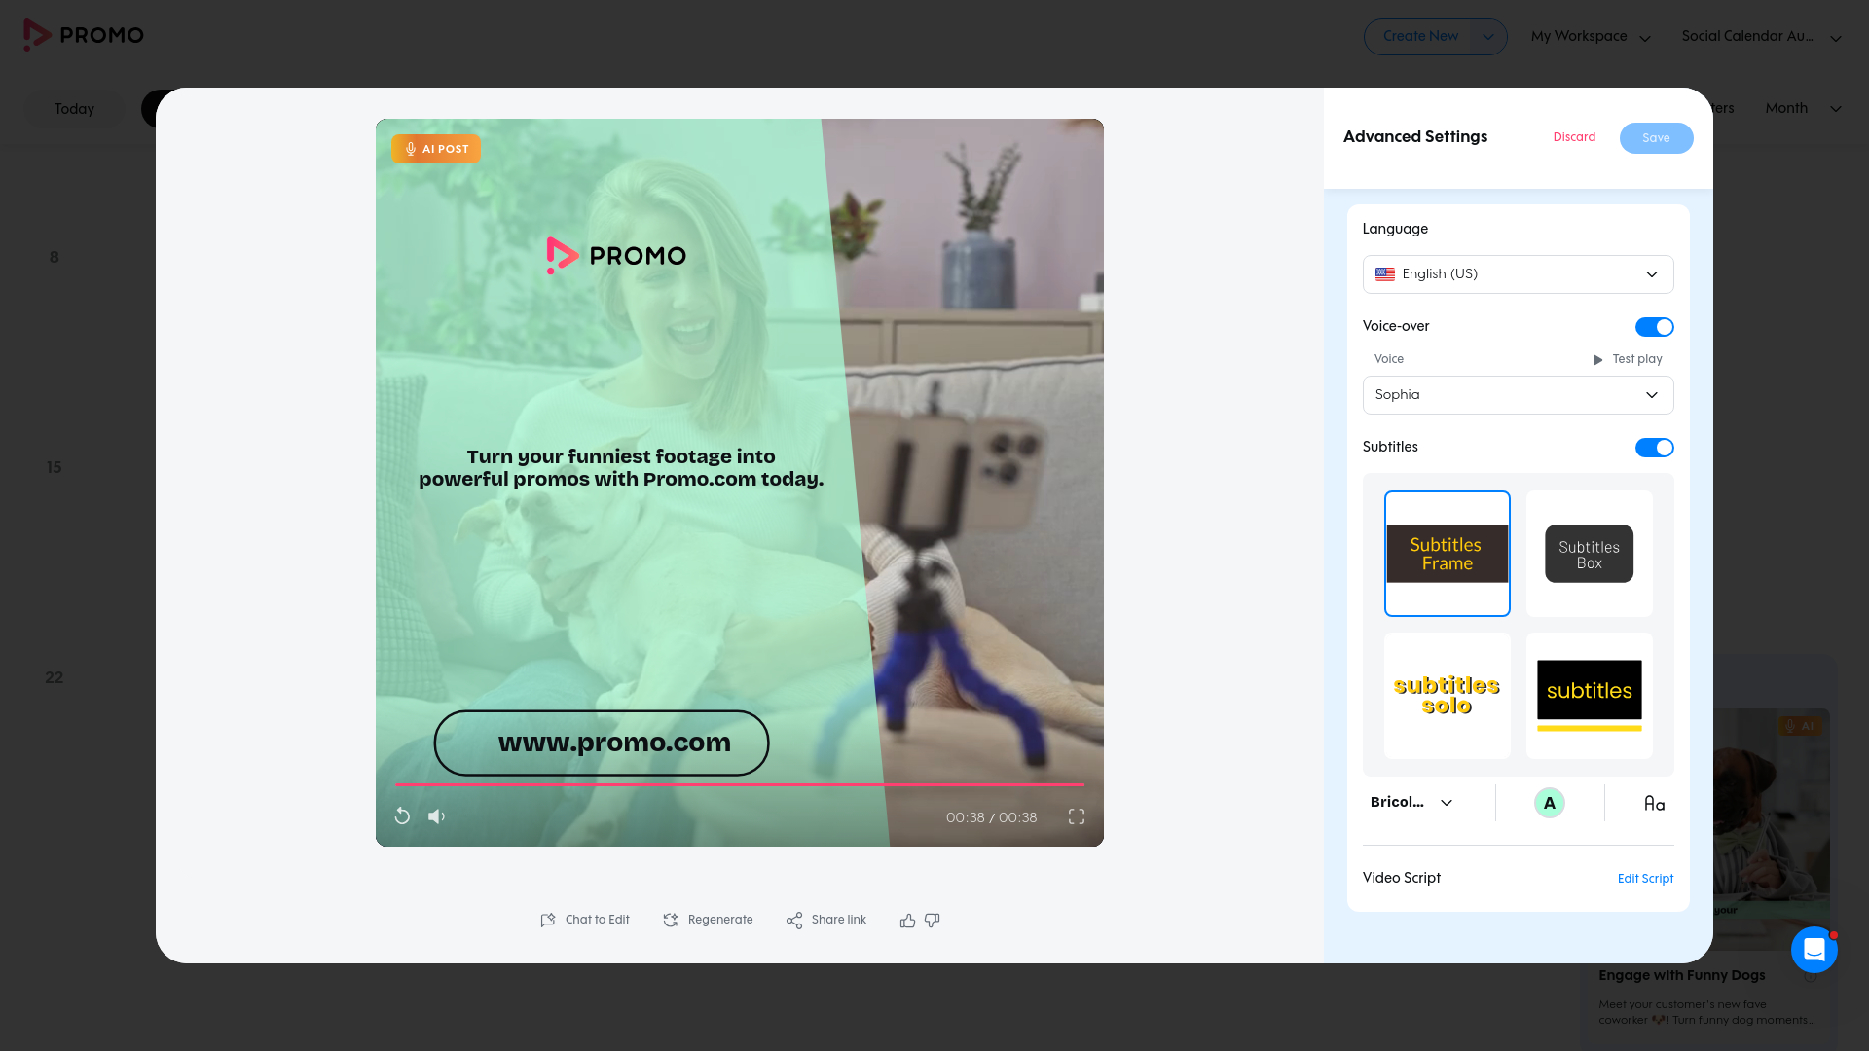Screen dimensions: 1869x1051
Task: Select the black subtitles with yellow underline style
Action: (x=1589, y=696)
